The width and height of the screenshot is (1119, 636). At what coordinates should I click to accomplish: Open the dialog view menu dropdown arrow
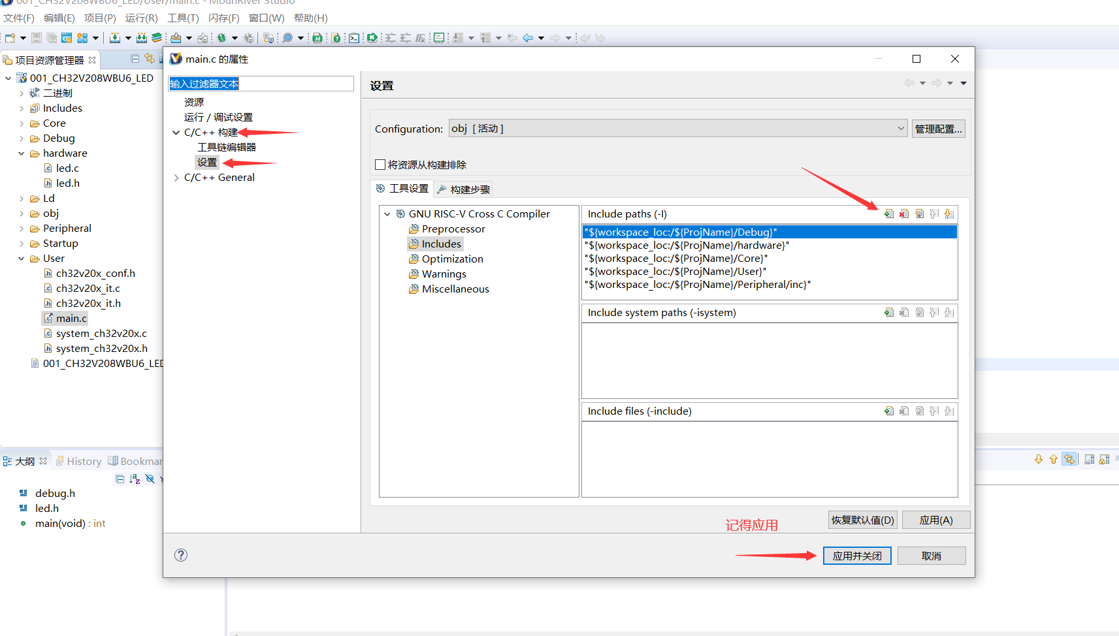964,83
